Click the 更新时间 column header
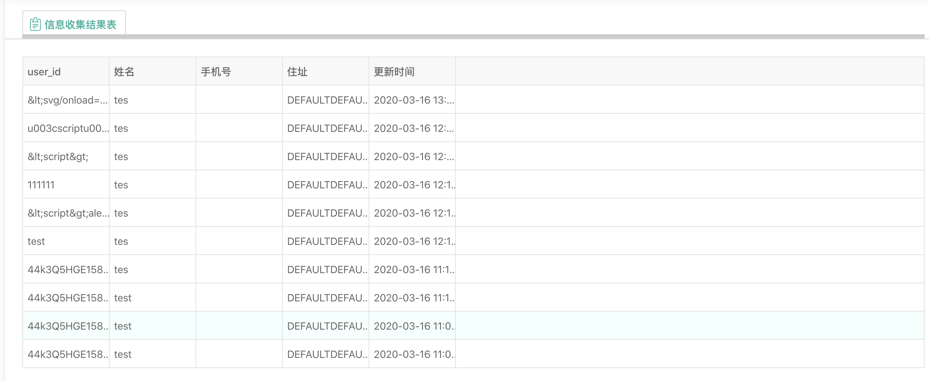This screenshot has width=929, height=381. pos(394,72)
